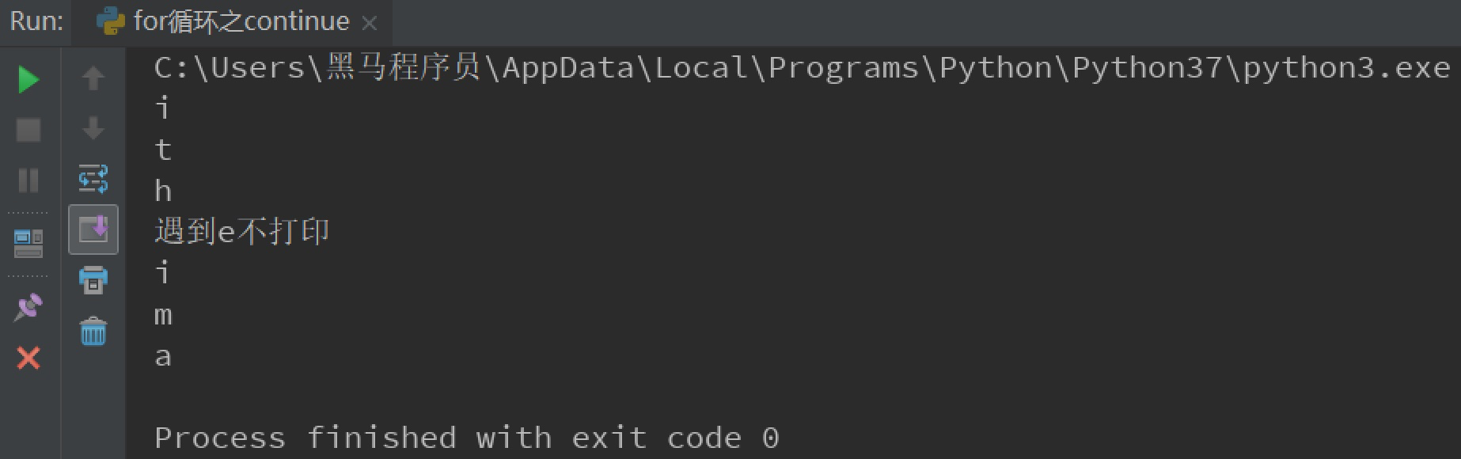Close the "for循环之continue" tab
Image resolution: width=1461 pixels, height=459 pixels.
(369, 23)
